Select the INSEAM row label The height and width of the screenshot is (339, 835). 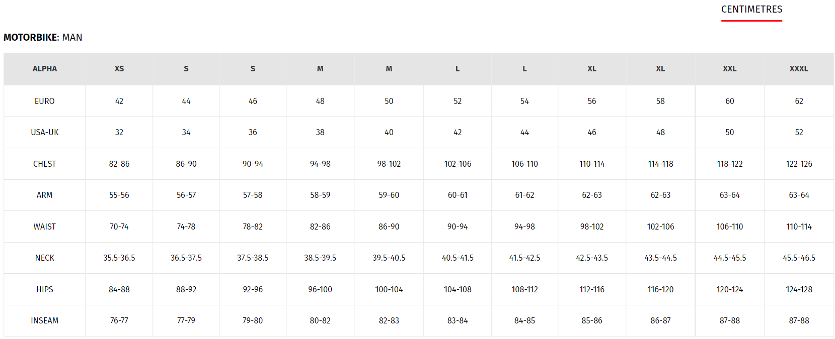pos(45,320)
